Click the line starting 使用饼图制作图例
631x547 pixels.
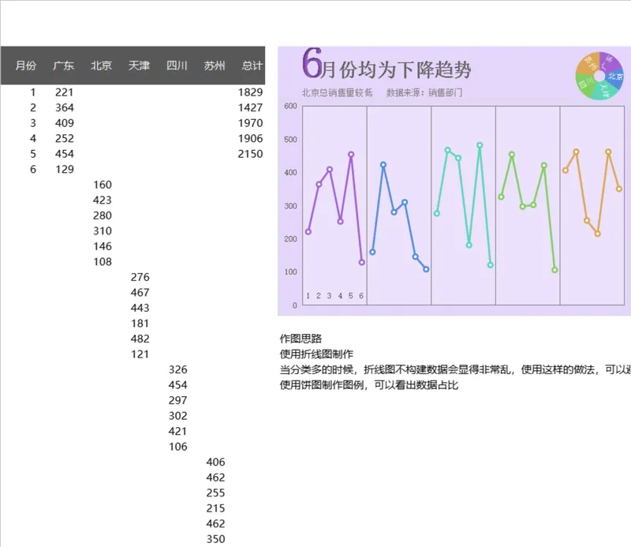click(369, 385)
